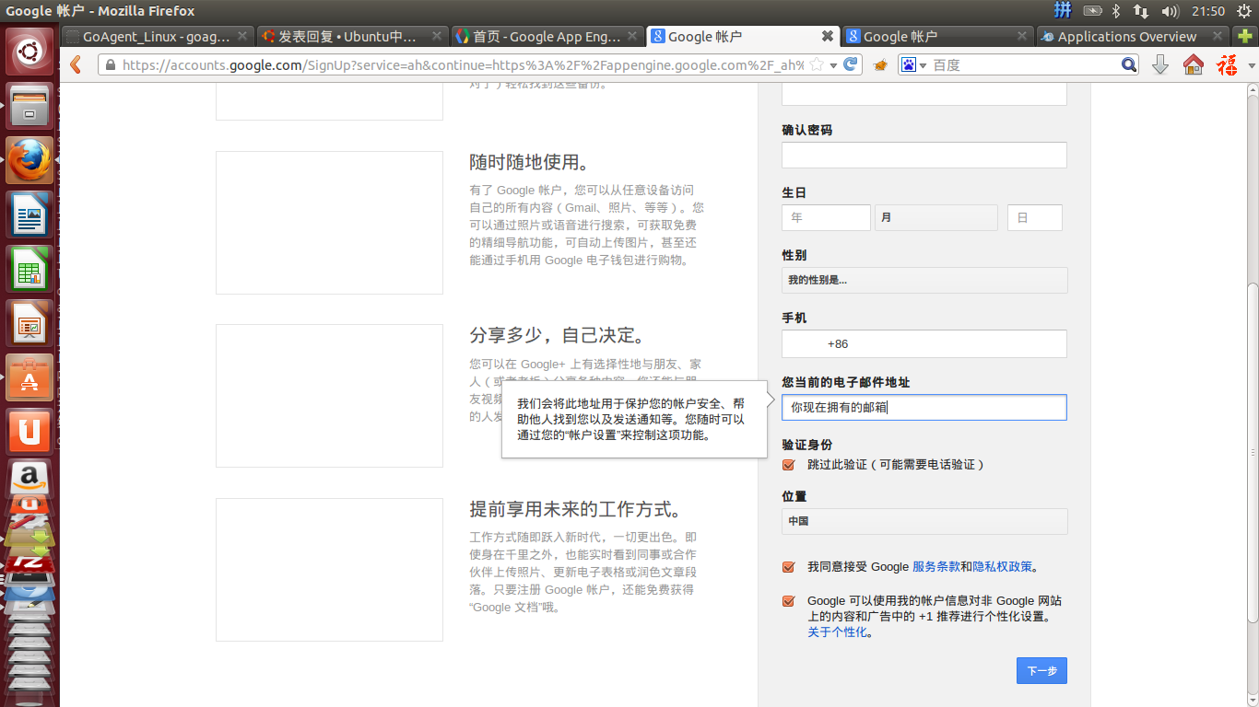The height and width of the screenshot is (707, 1259).
Task: Toggle the agree to Google terms checkbox
Action: coord(788,567)
